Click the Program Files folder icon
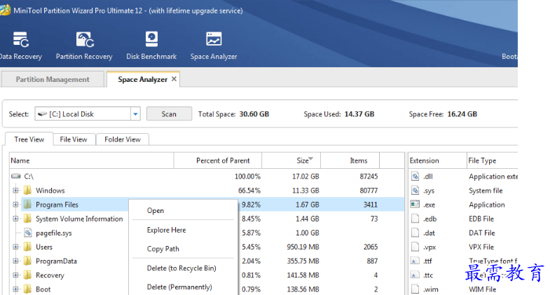The width and height of the screenshot is (550, 295). click(x=28, y=205)
